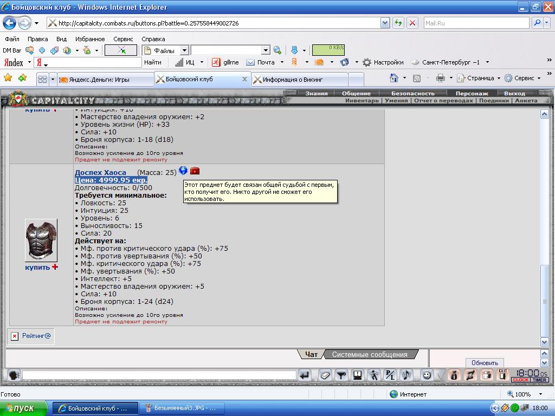Open the Поединки submenu link
The width and height of the screenshot is (555, 416).
point(494,100)
